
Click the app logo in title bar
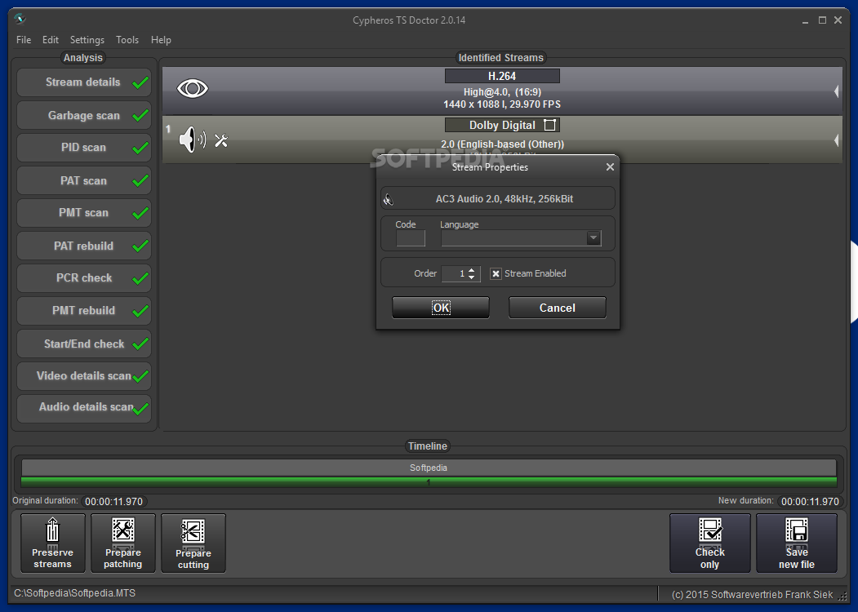[x=20, y=19]
